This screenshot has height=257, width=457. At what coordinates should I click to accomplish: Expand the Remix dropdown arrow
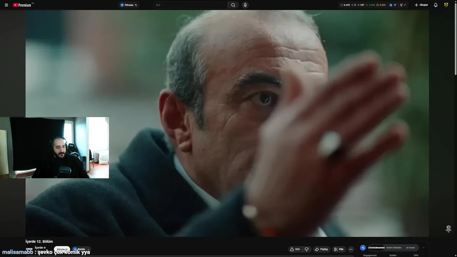89,249
